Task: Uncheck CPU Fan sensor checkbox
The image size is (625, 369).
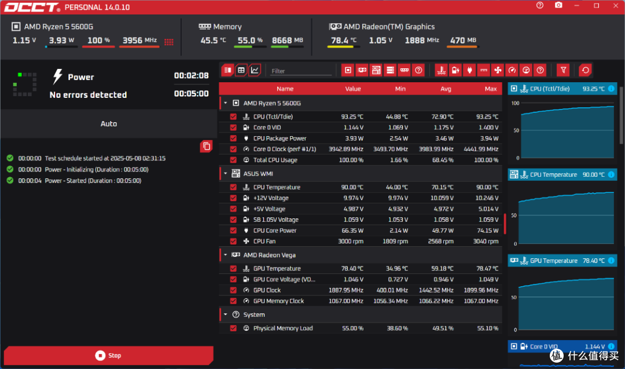Action: point(233,241)
